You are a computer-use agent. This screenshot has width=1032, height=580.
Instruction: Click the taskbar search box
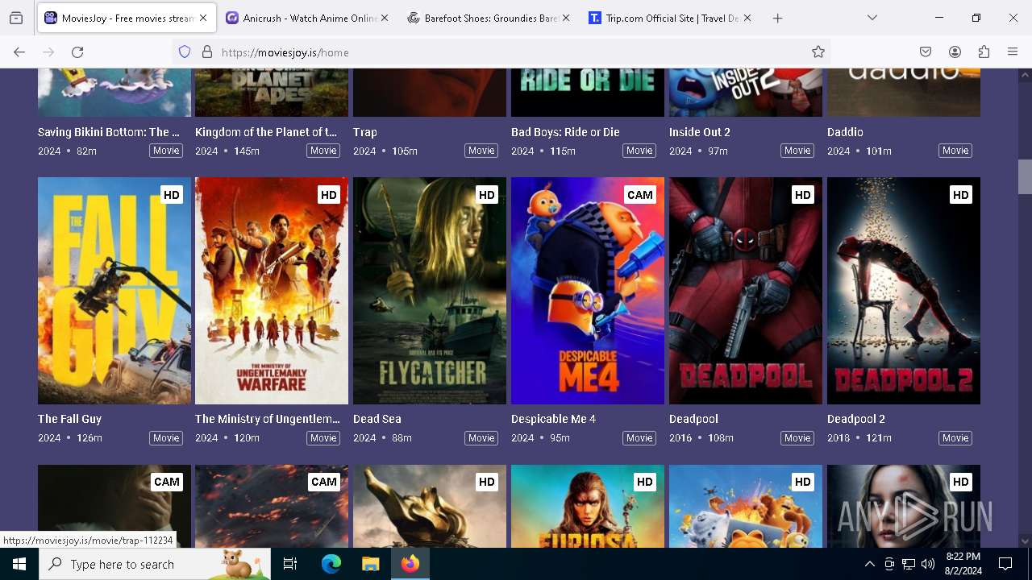pos(155,564)
